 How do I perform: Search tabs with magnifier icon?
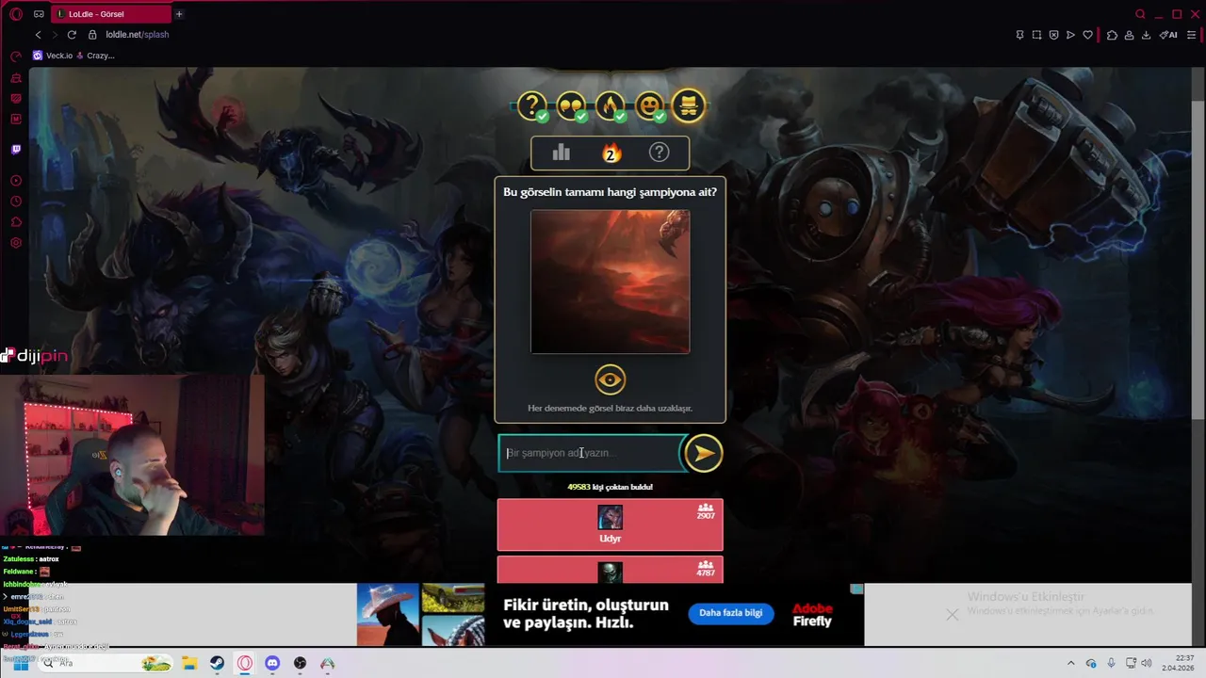point(1140,14)
